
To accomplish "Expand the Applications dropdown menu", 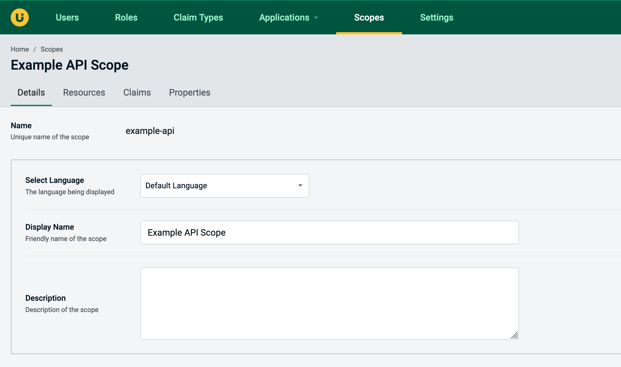I will coord(289,17).
